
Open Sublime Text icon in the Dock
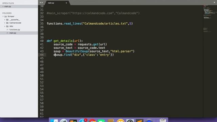[x=139, y=120]
